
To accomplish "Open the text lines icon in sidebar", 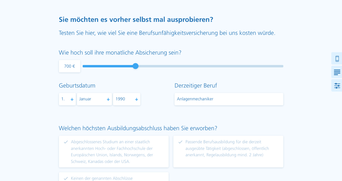I will 337,72.
